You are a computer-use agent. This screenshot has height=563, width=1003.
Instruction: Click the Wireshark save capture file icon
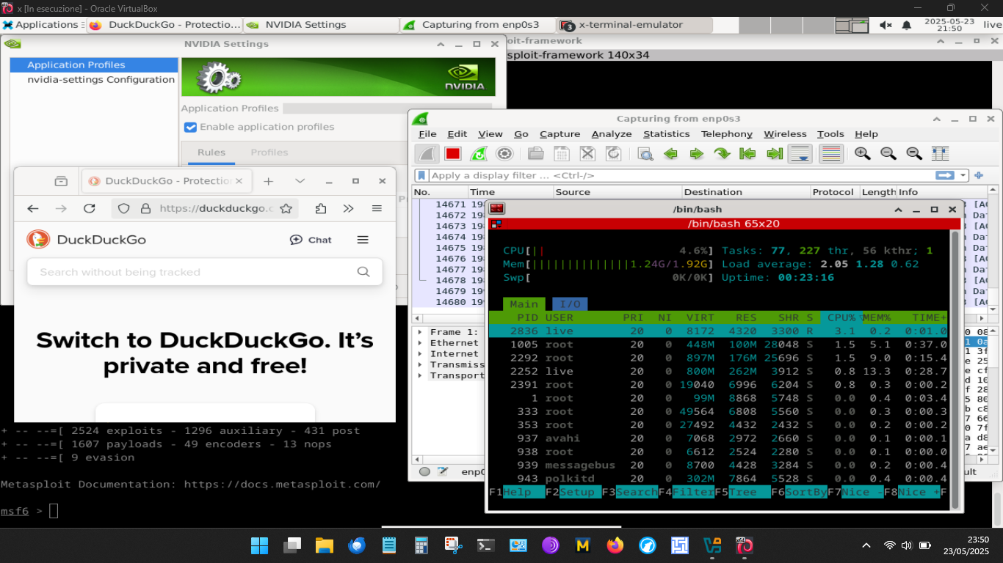point(562,154)
